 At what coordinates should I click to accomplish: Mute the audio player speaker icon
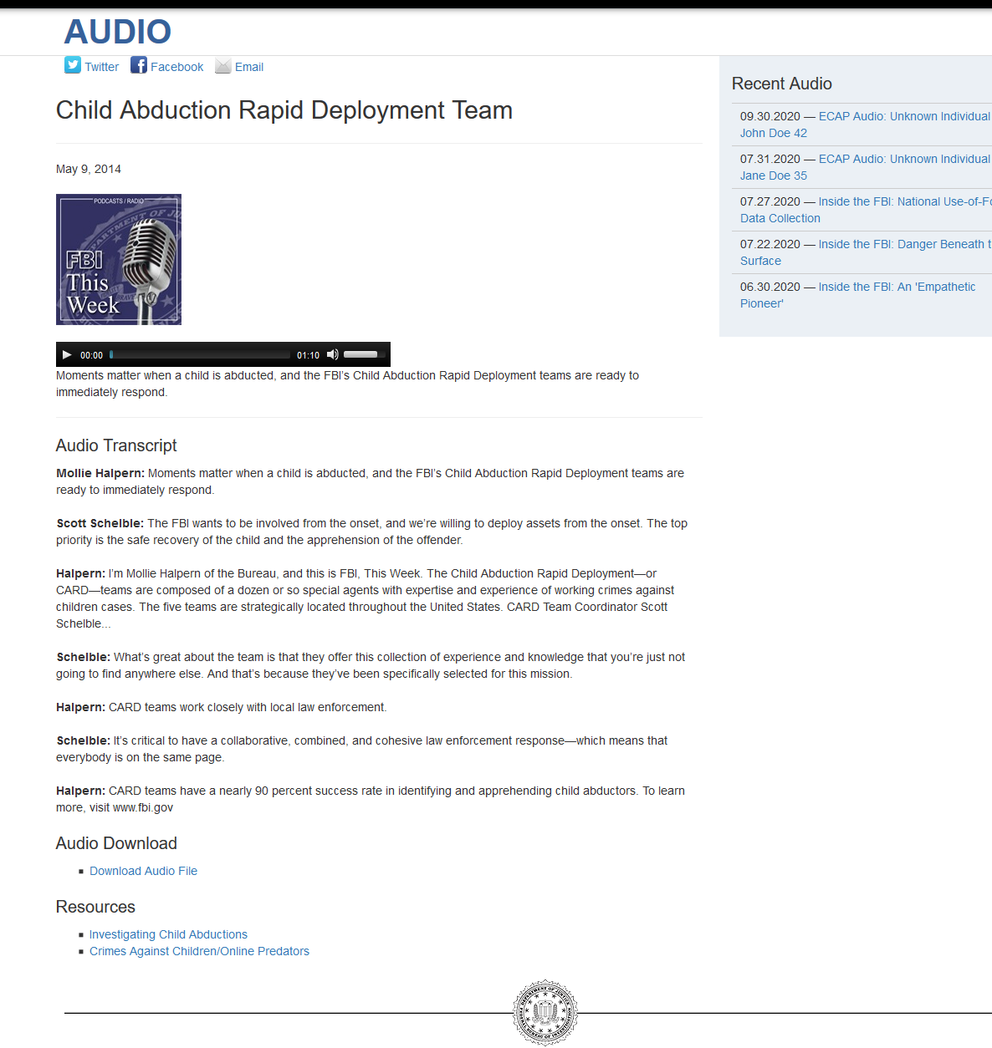click(x=333, y=354)
